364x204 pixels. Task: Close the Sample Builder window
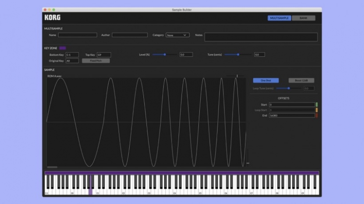point(45,10)
